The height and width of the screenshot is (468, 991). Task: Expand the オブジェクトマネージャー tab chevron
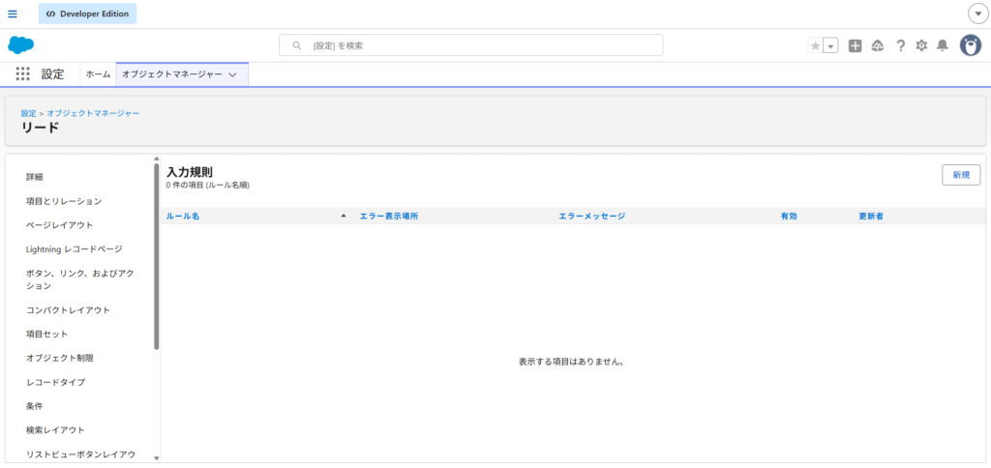click(x=232, y=75)
